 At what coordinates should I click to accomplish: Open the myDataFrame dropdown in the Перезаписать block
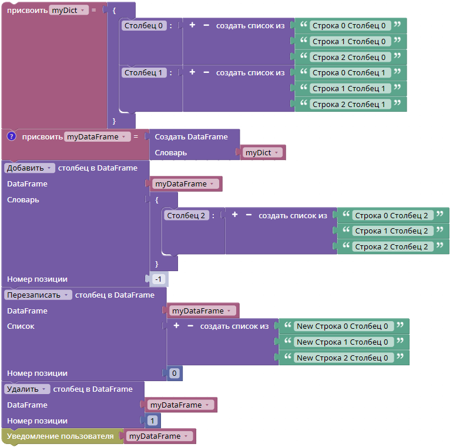pos(202,311)
